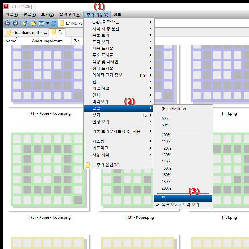Set font size to 140%
Image resolution: width=249 pixels, height=249 pixels.
183,162
